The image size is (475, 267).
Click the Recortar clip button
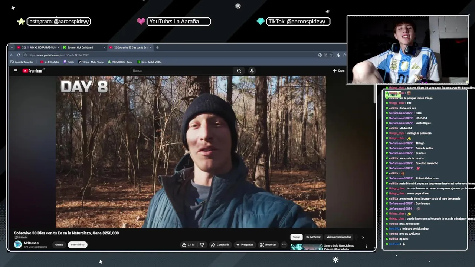(268, 245)
